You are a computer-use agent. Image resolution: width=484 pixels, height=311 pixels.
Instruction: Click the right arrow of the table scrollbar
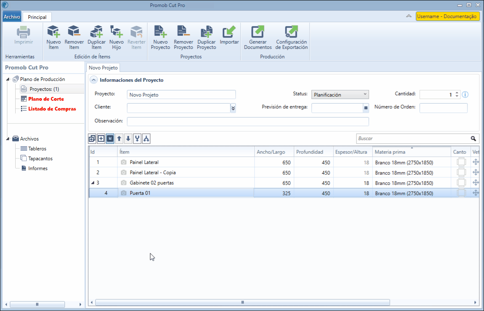(475, 302)
